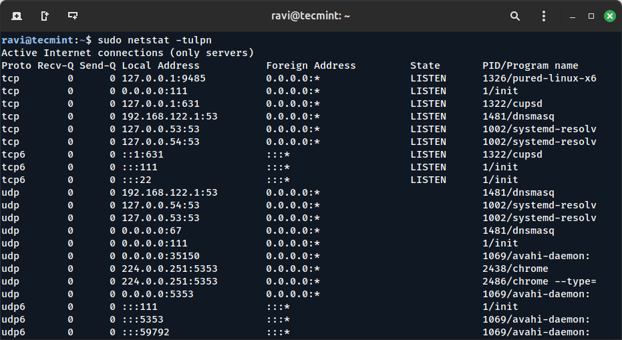Screen dimensions: 622x340
Task: Click the new tab icon in titlebar
Action: [x=16, y=15]
